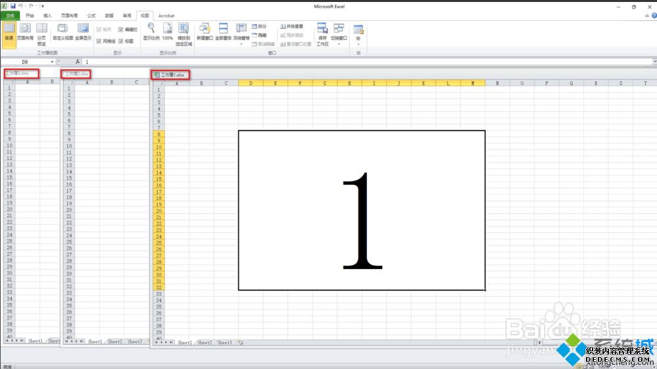Switch to the 审阅 Review tab
This screenshot has height=369, width=657.
pos(127,16)
